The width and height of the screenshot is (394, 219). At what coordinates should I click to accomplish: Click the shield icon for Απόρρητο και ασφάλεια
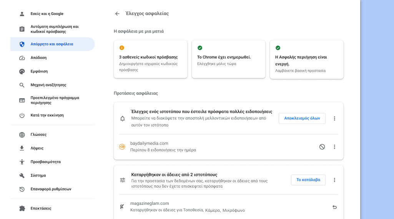coord(22,44)
